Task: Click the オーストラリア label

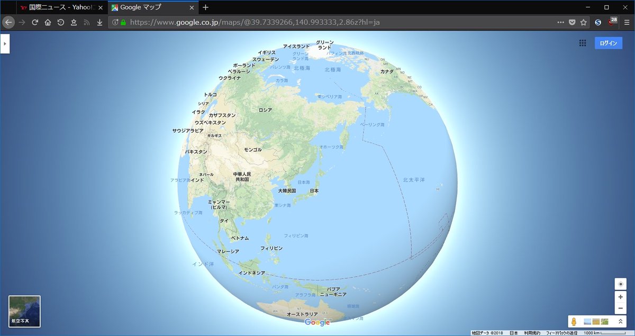Action: [302, 314]
